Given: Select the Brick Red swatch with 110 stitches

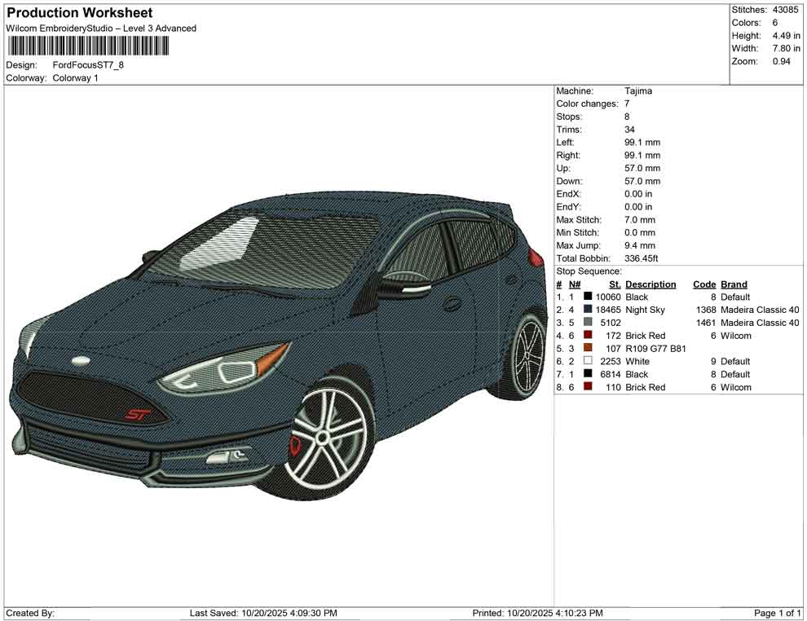Looking at the screenshot, I should pyautogui.click(x=588, y=387).
